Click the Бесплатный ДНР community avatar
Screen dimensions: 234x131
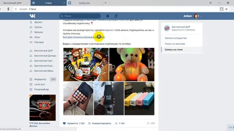click(x=167, y=28)
